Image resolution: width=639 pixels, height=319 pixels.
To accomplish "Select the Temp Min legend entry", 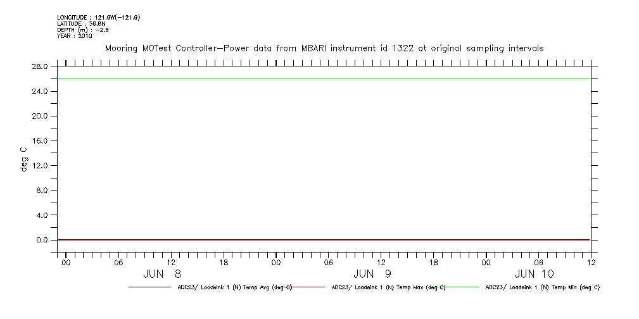I will point(542,287).
